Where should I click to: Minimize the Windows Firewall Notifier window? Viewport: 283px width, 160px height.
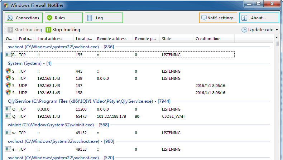point(249,4)
